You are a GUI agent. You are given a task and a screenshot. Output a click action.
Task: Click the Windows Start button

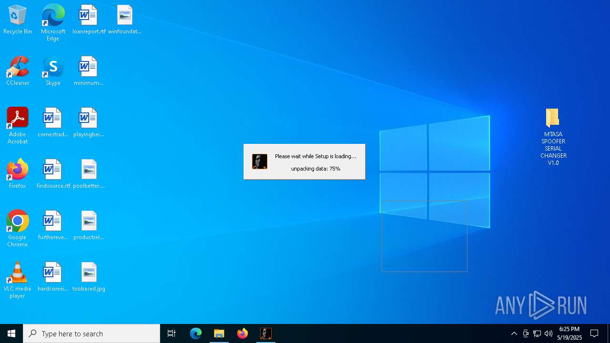[11, 333]
